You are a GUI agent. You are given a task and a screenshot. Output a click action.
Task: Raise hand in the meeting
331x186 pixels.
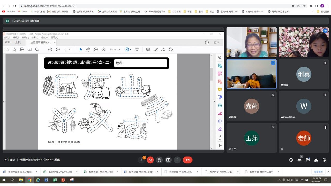click(x=159, y=160)
